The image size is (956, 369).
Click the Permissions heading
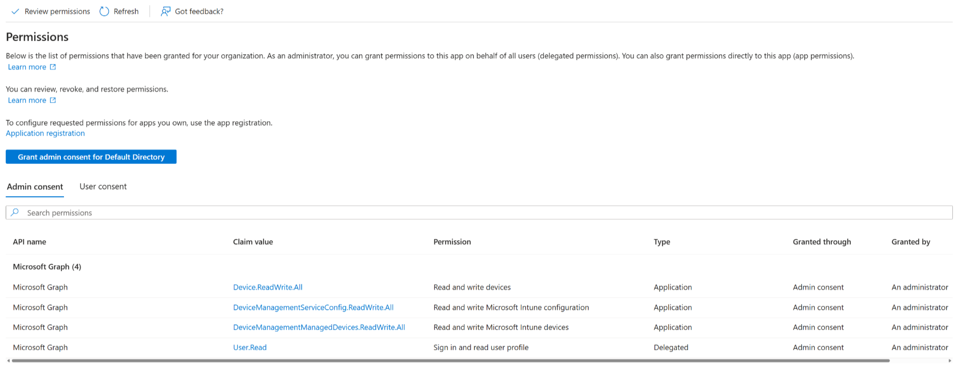(37, 37)
